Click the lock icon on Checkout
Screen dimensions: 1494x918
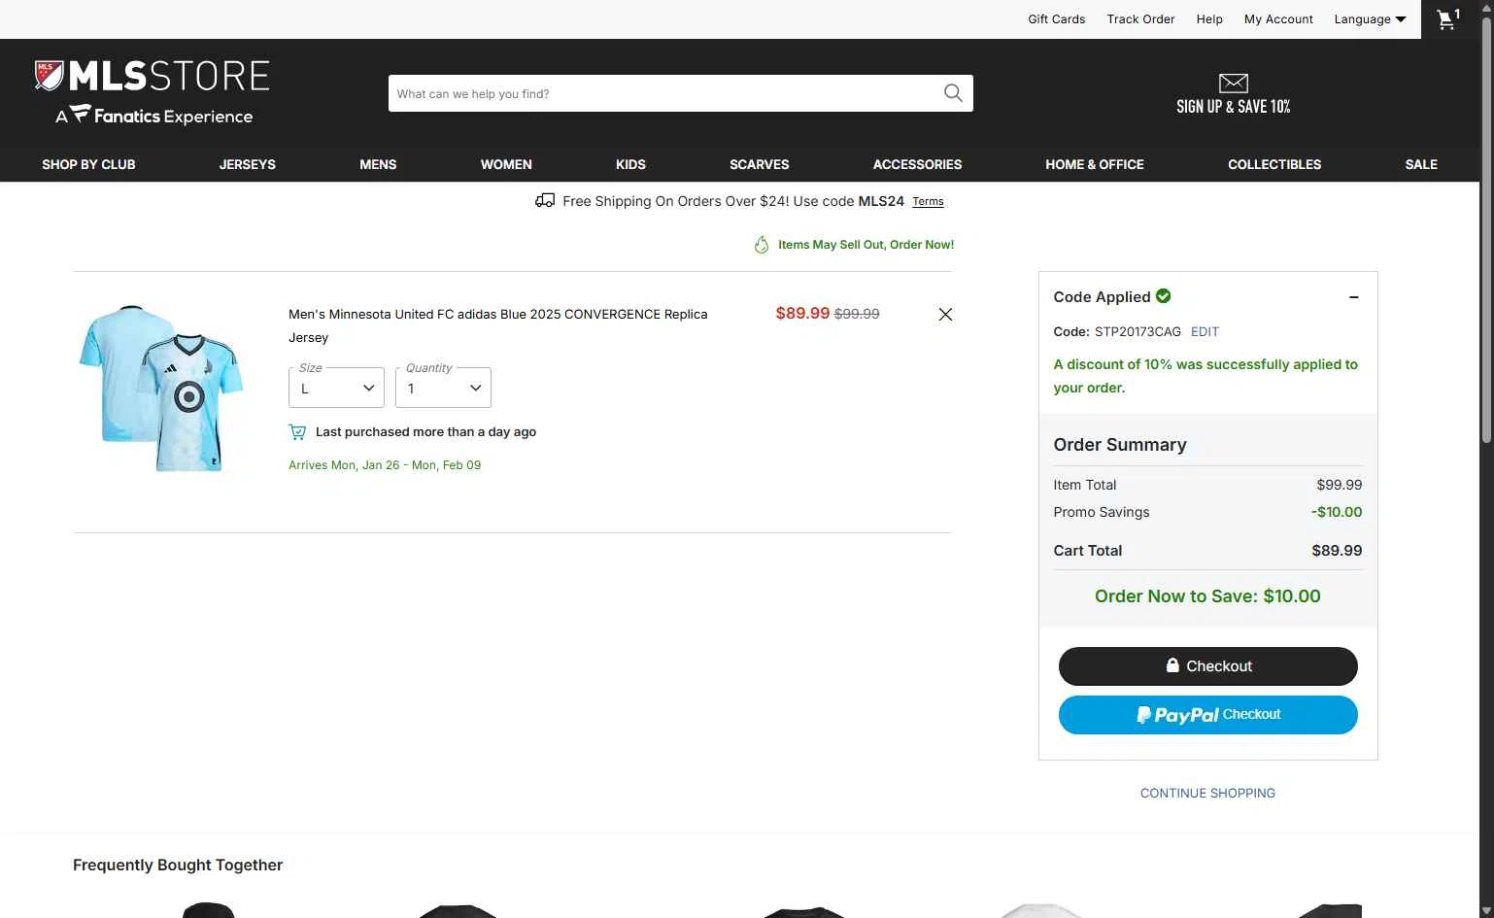1172,665
